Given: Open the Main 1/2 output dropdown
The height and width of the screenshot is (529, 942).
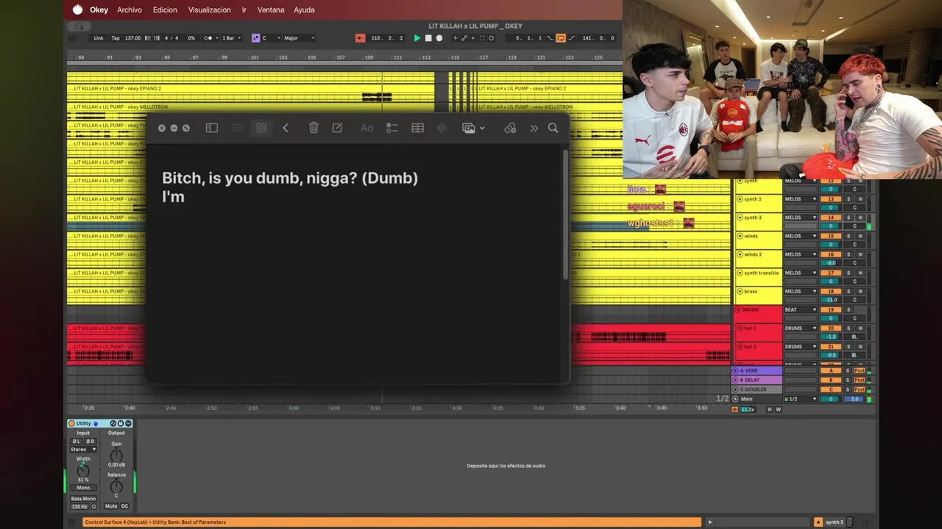Looking at the screenshot, I should pos(801,399).
